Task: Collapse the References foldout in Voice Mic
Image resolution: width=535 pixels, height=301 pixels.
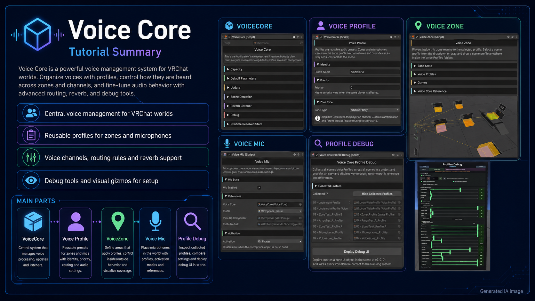Action: (x=263, y=196)
